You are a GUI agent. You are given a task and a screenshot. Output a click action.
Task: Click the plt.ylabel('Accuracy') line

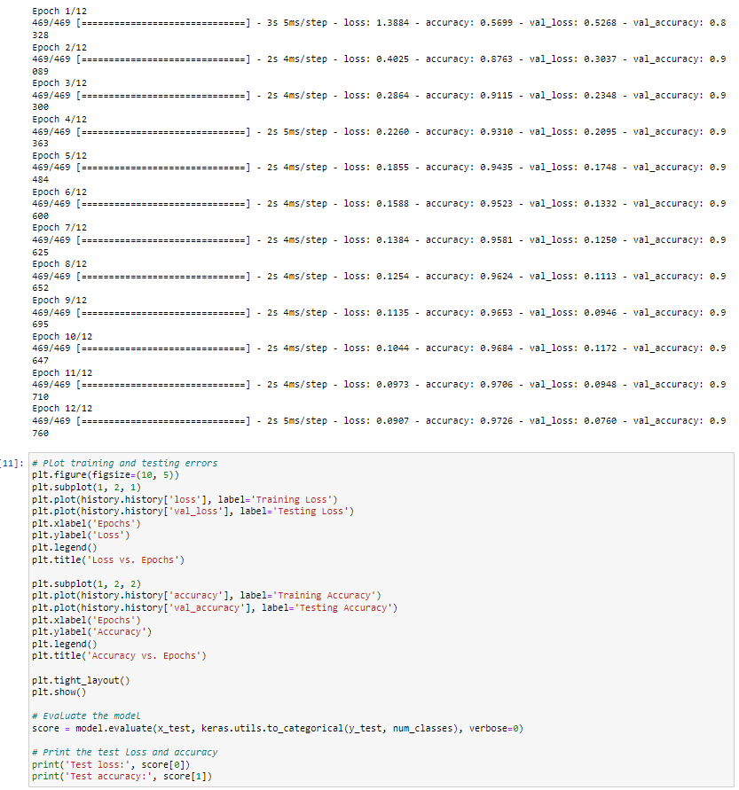pyautogui.click(x=91, y=632)
